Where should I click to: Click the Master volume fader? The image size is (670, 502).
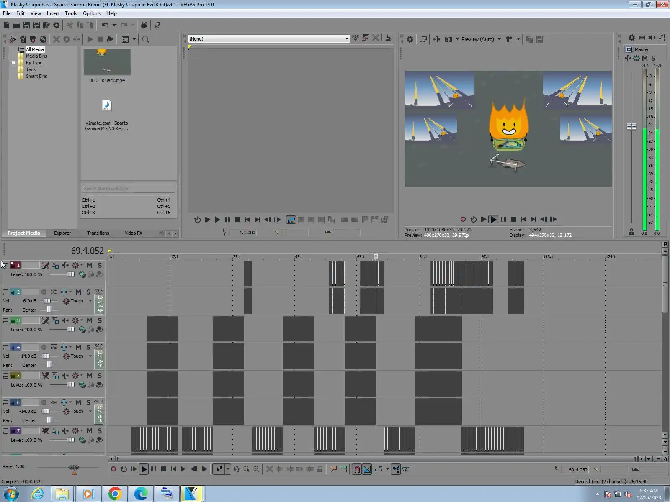[631, 126]
